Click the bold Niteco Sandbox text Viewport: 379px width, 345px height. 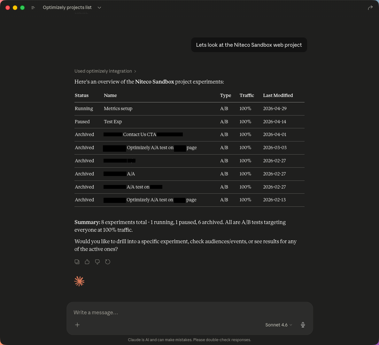point(155,82)
